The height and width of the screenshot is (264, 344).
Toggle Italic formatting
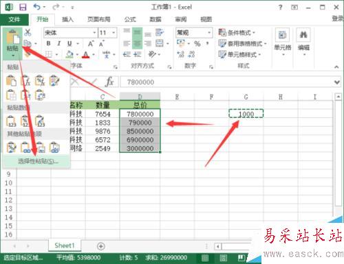59,43
